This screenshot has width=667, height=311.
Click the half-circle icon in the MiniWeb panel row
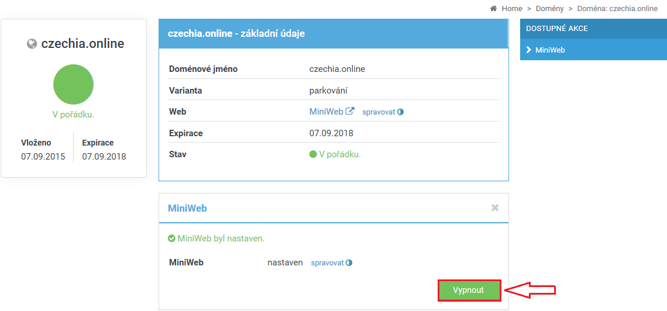tap(349, 263)
